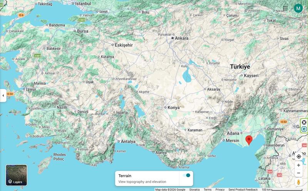
Task: Click the İskenderun city label
Action: click(x=275, y=145)
